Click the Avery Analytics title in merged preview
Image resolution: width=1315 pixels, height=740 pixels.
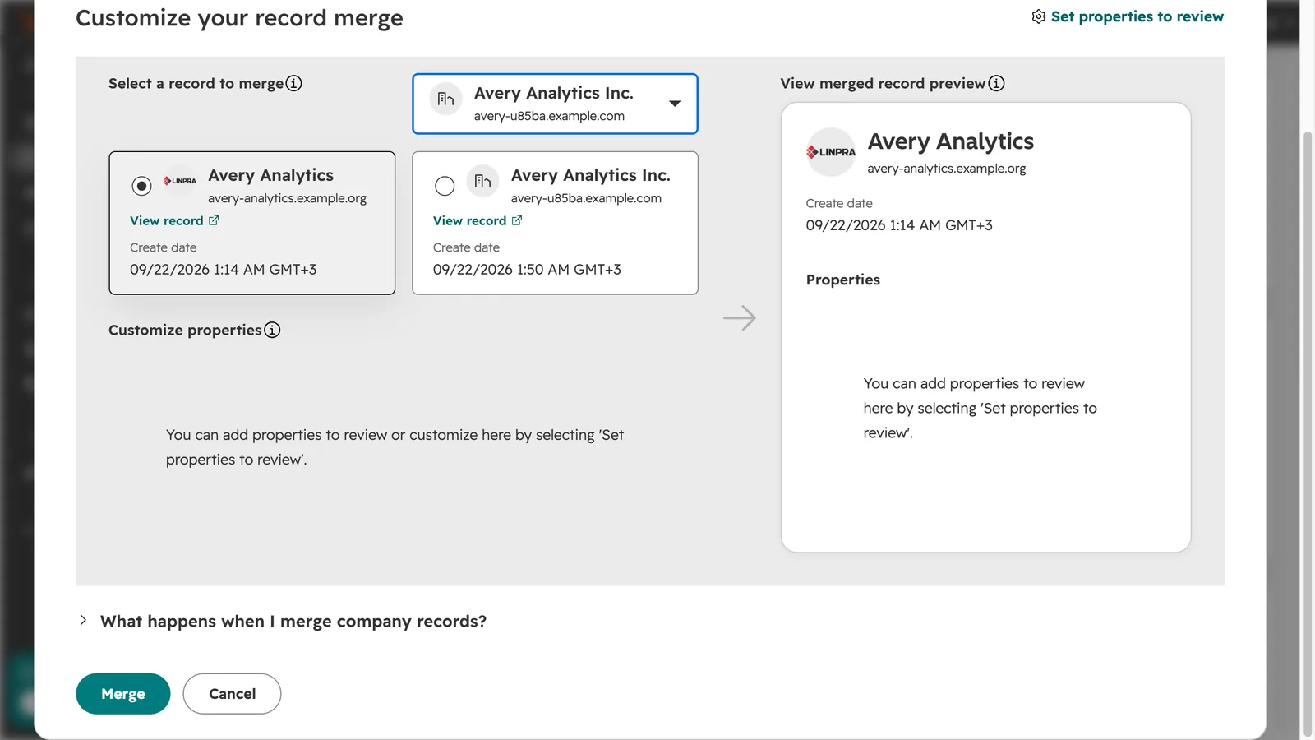(951, 141)
